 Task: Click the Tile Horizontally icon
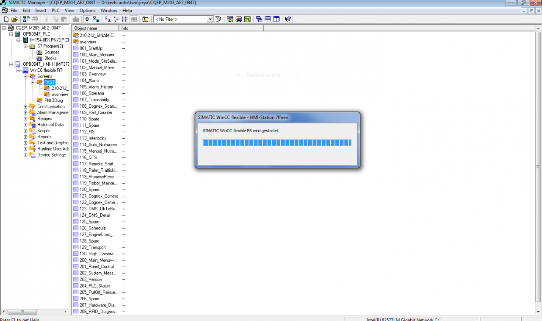(268, 19)
